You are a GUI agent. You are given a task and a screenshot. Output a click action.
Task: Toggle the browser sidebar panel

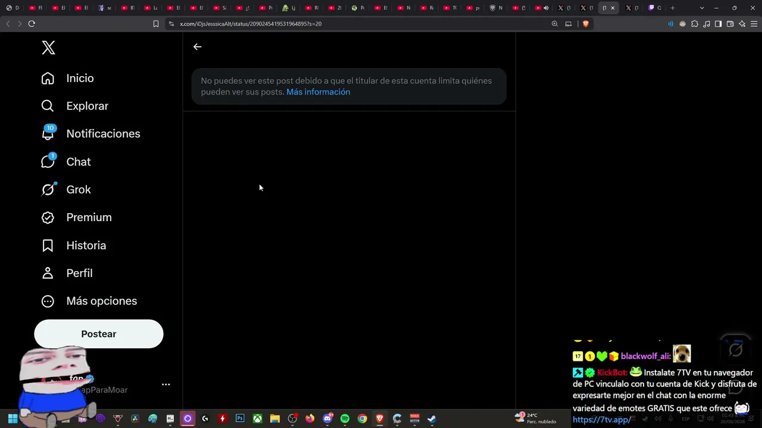click(719, 24)
